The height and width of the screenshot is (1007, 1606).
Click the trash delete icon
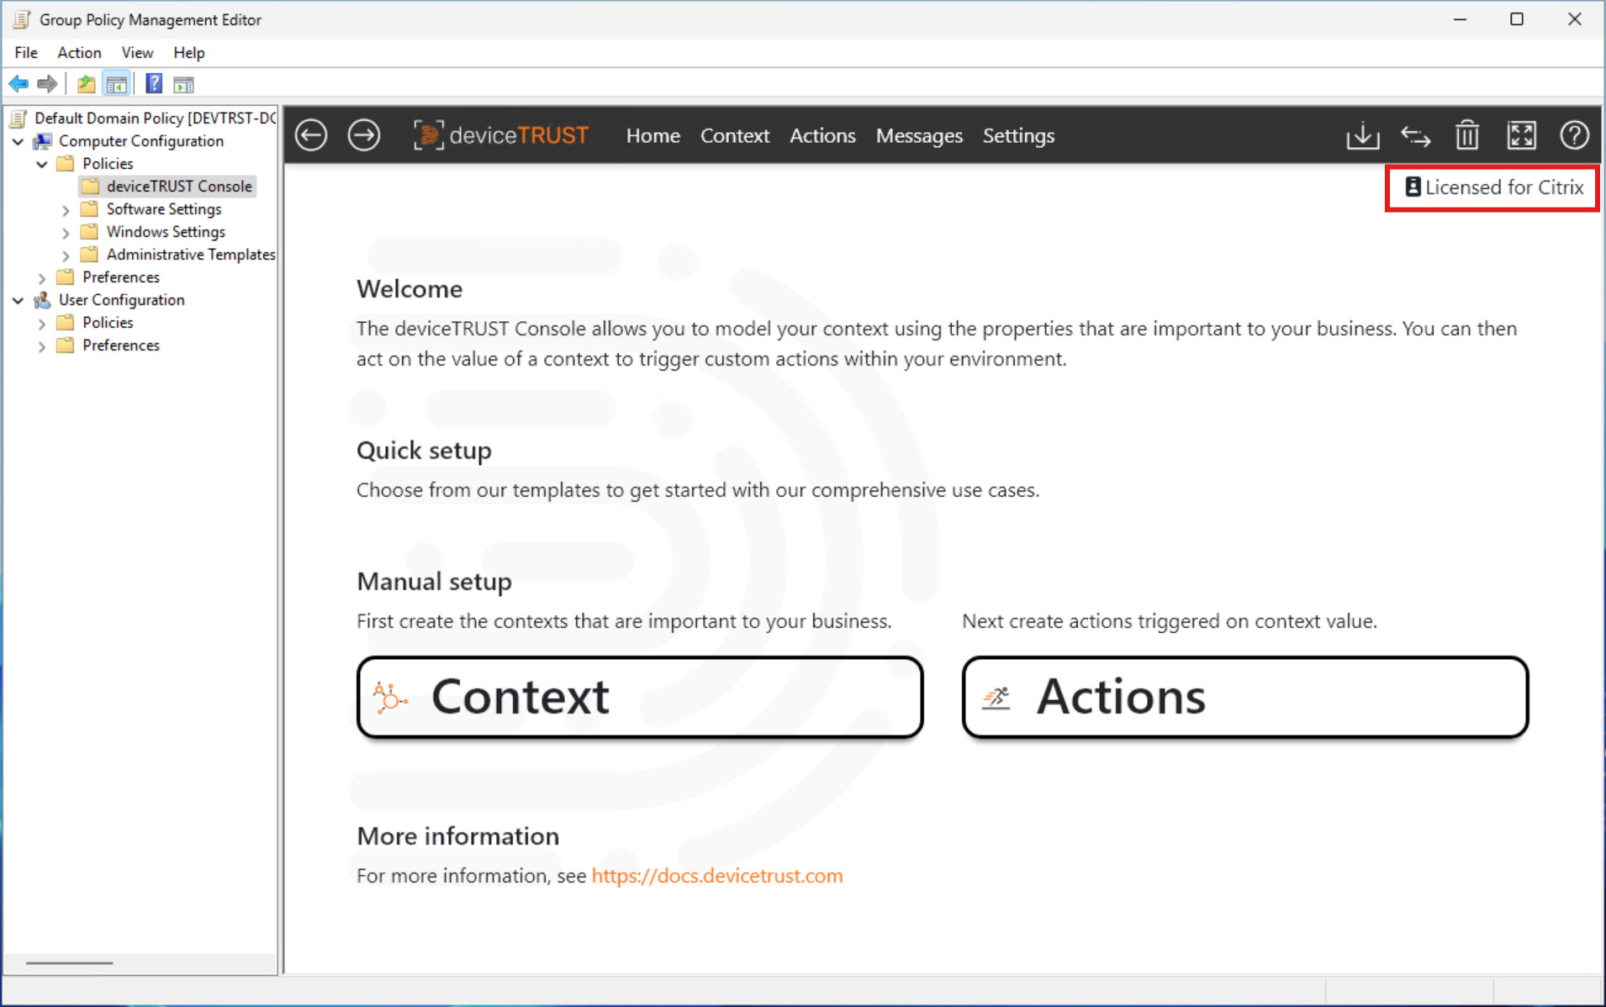tap(1467, 135)
